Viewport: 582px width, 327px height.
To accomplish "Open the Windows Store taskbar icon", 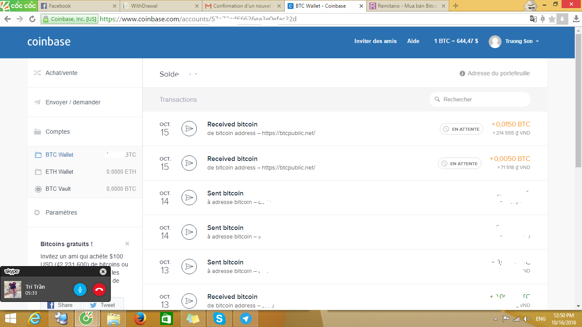I will (166, 318).
